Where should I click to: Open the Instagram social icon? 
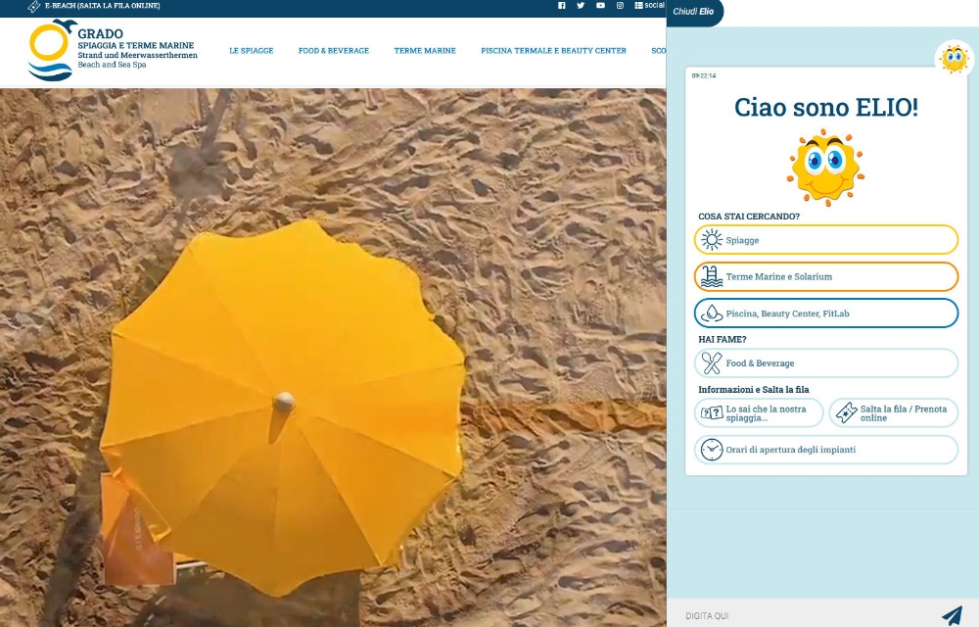coord(620,6)
